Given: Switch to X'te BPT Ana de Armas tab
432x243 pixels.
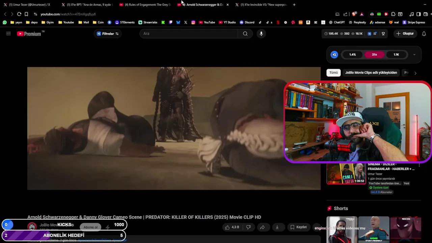Looking at the screenshot, I should [x=87, y=5].
